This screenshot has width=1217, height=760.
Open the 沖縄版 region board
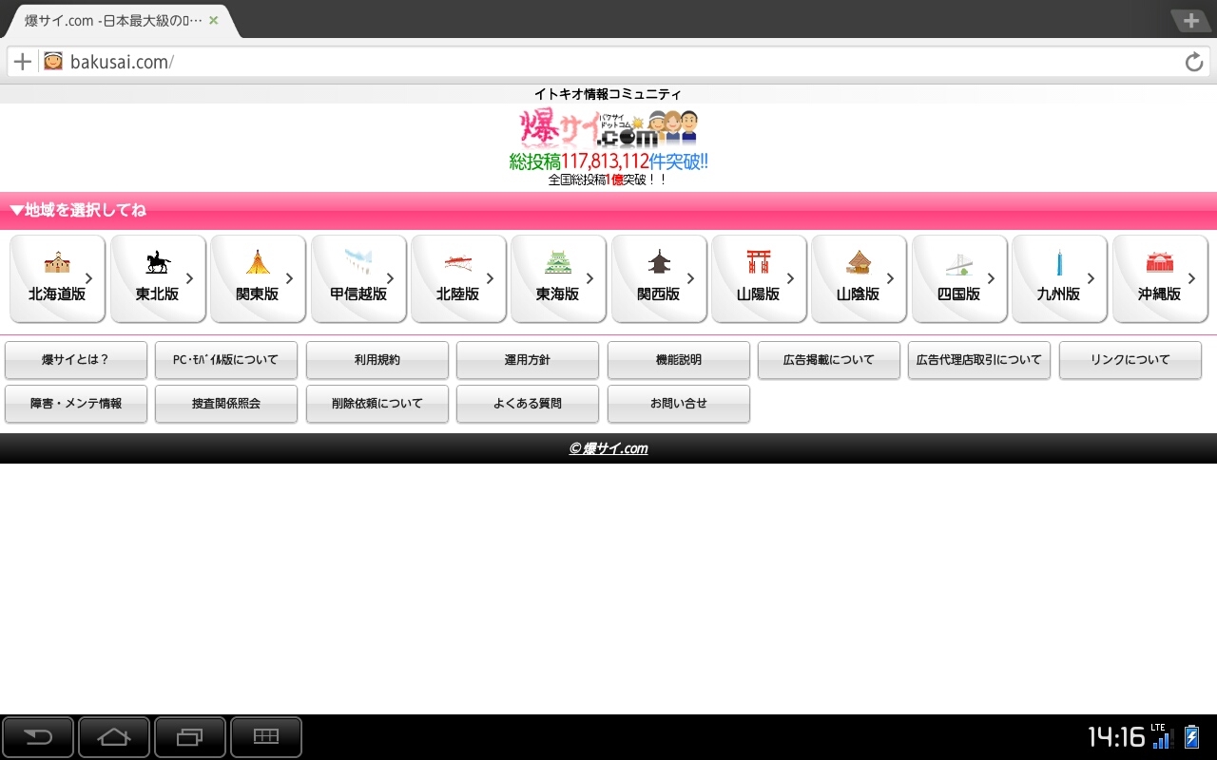1160,278
